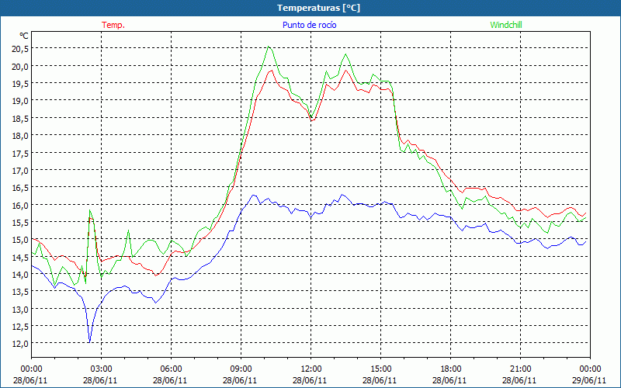621x388 pixels.
Task: Click the 18:00 time axis label
Action: pyautogui.click(x=451, y=369)
